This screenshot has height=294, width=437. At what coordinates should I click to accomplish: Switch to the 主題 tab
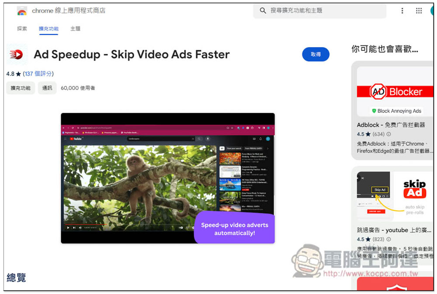click(75, 29)
